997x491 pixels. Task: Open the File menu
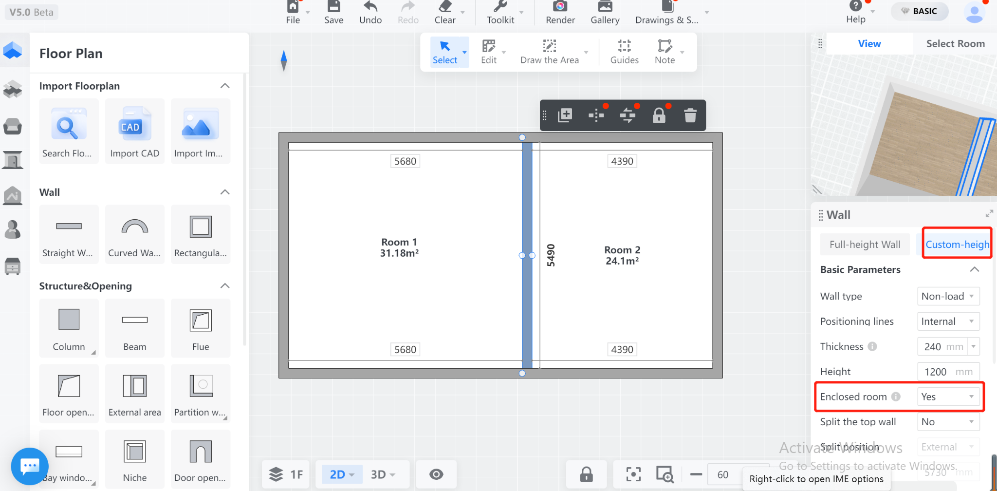pyautogui.click(x=293, y=13)
